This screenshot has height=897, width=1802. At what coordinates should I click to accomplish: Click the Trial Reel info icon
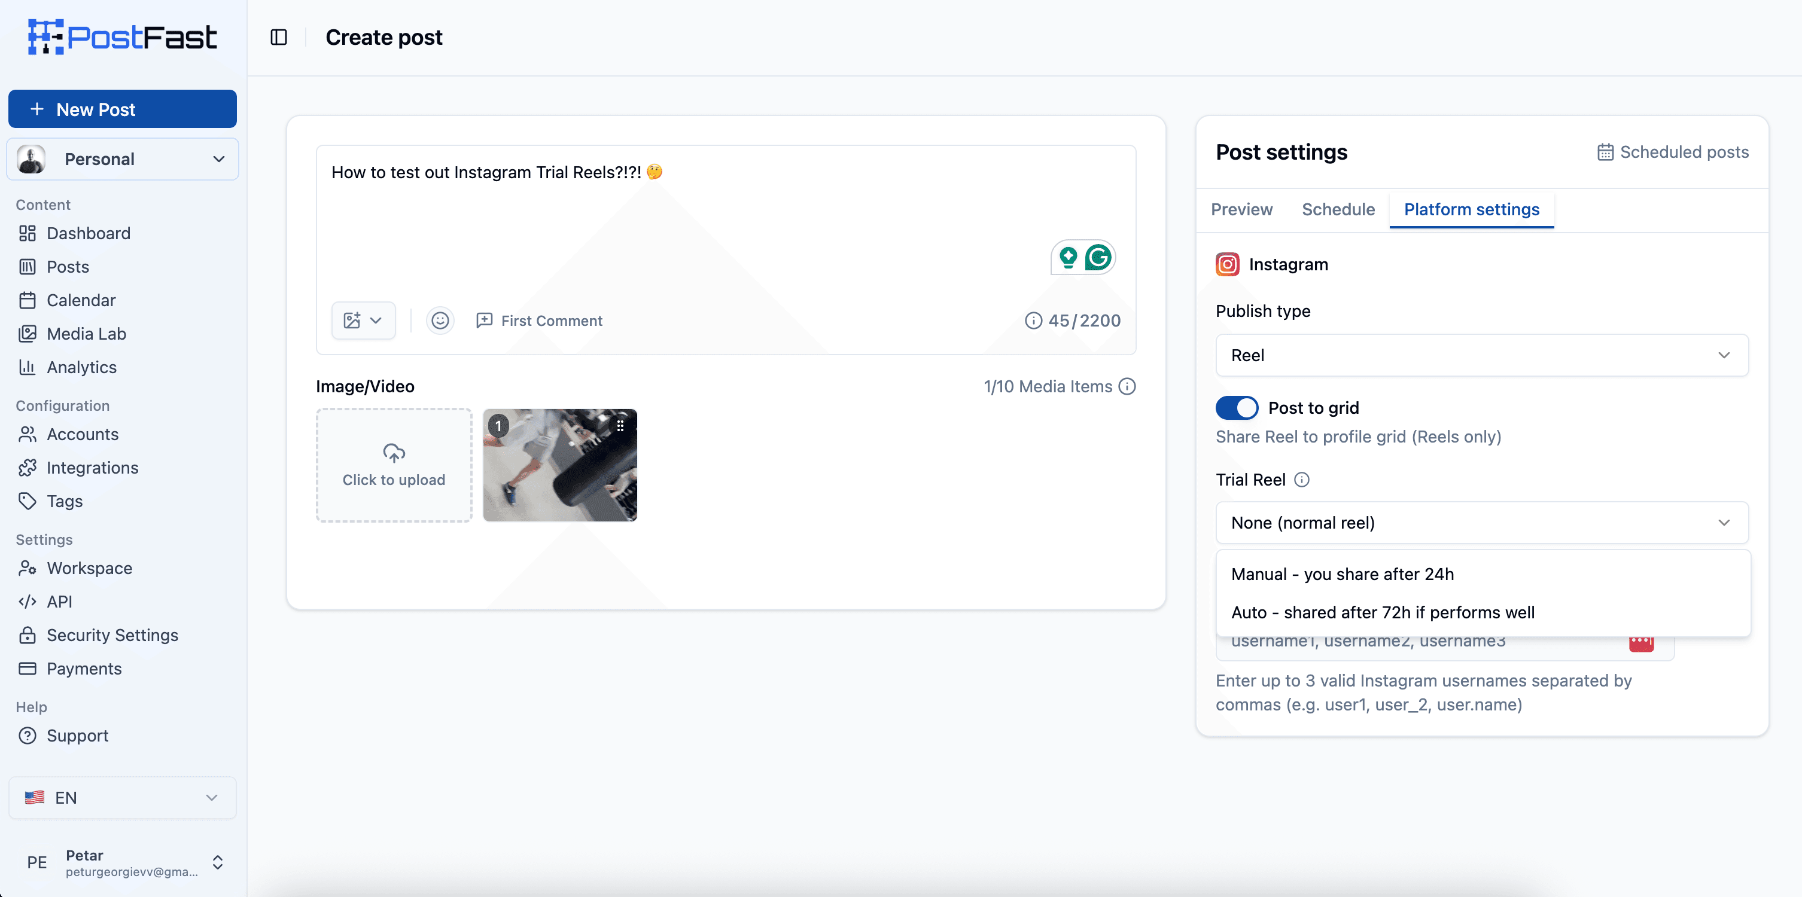1302,480
